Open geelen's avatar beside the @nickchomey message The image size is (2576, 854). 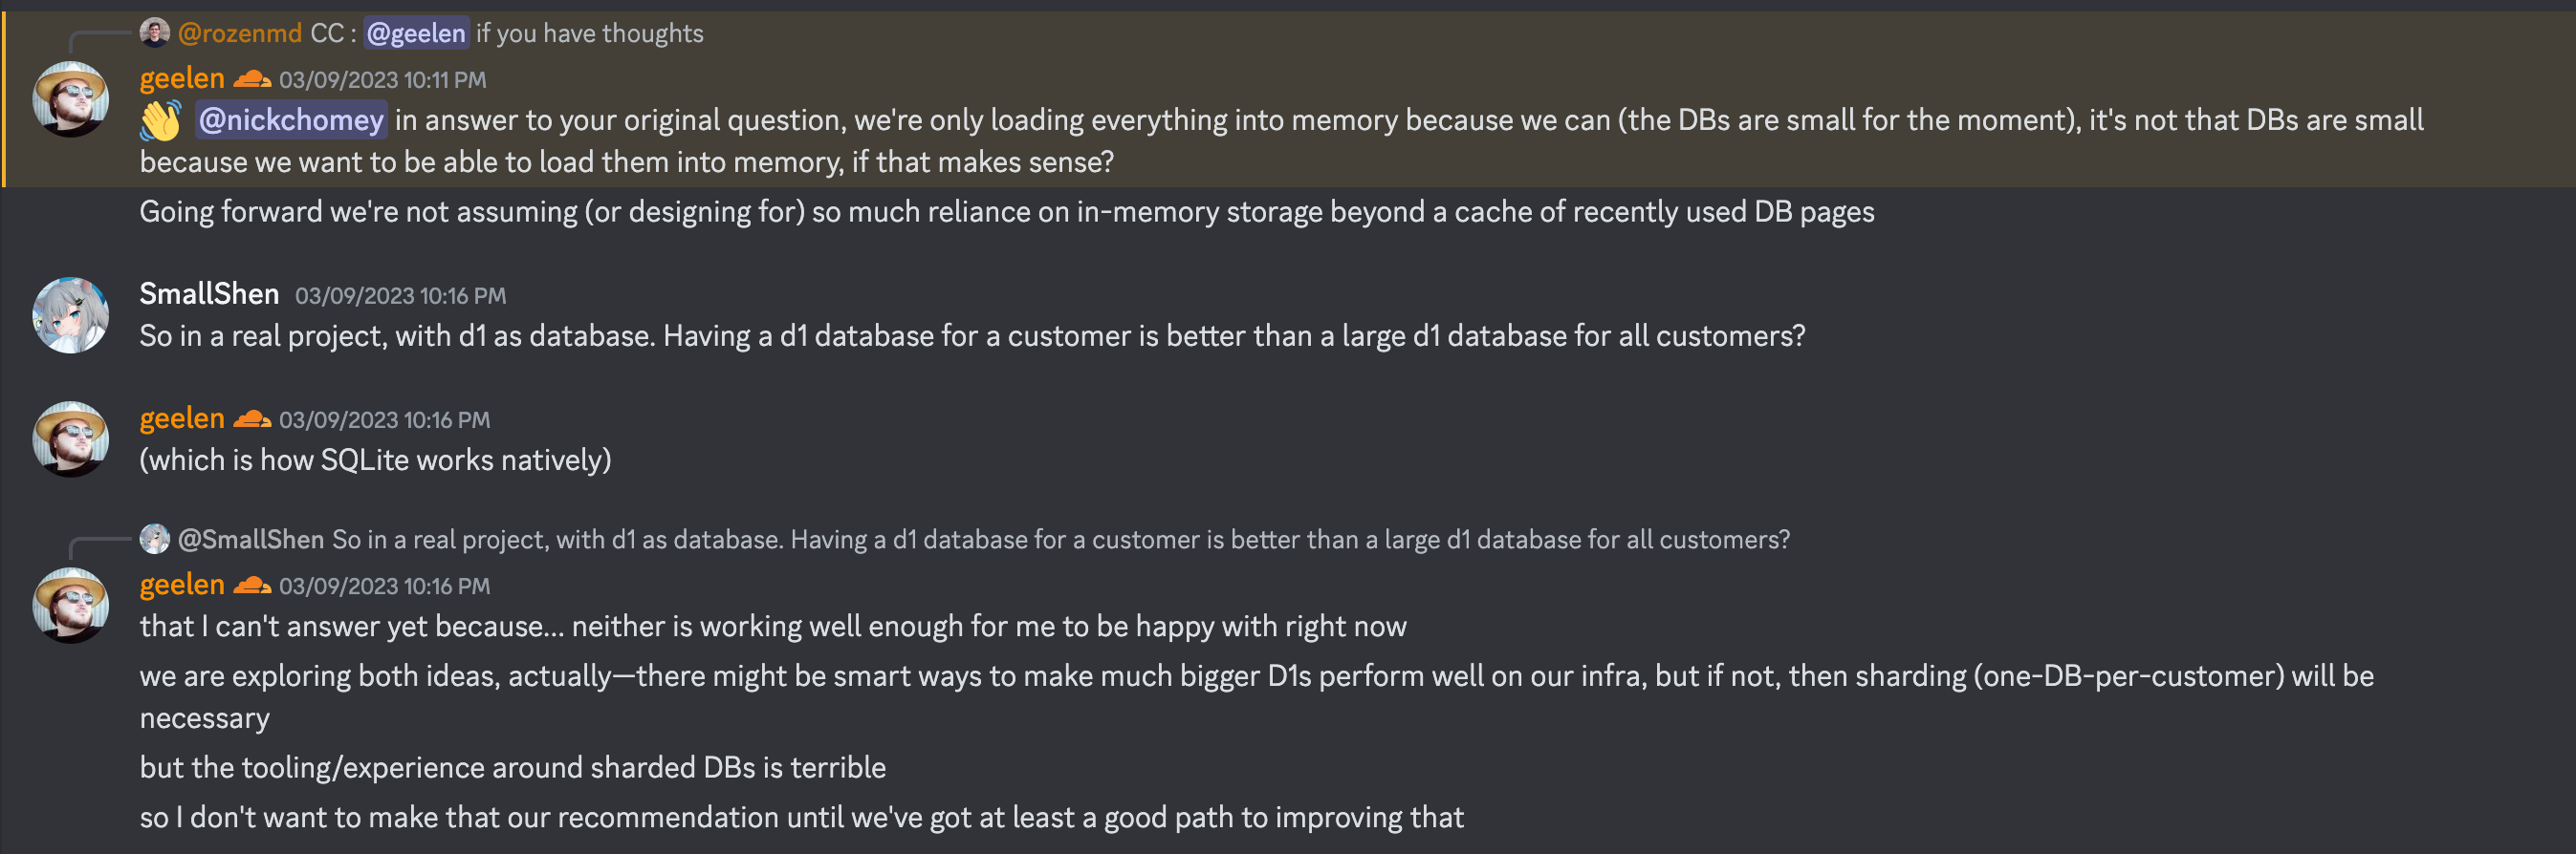click(x=71, y=99)
